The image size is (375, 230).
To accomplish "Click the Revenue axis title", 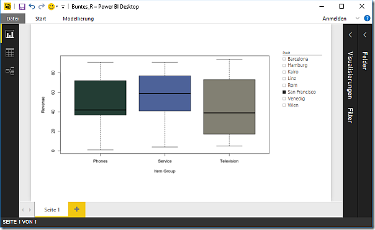I will (43, 105).
